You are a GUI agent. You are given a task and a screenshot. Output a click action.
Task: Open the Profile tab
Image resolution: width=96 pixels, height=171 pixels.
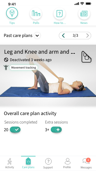pyautogui.click(x=67, y=163)
